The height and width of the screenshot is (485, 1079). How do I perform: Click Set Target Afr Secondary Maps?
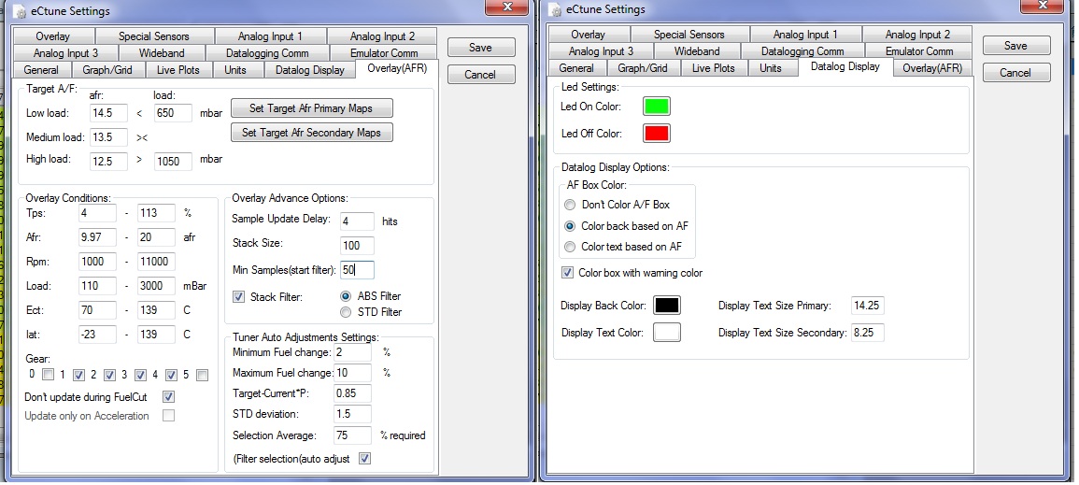(312, 132)
